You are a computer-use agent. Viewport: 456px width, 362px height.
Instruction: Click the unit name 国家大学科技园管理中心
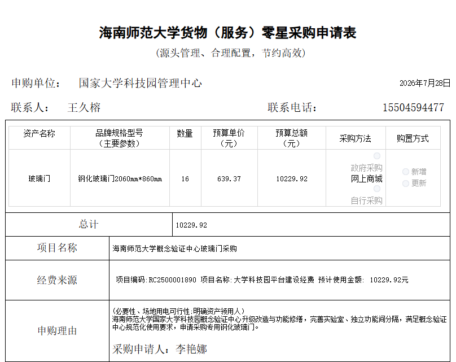pos(140,83)
